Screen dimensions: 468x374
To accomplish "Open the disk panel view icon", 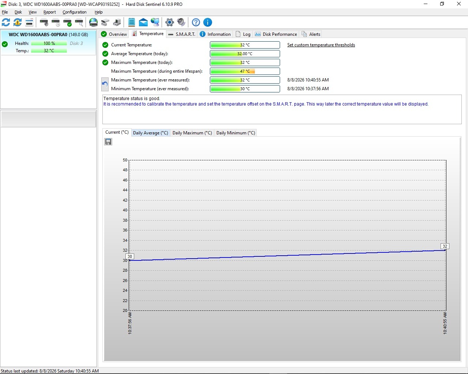I will point(29,22).
